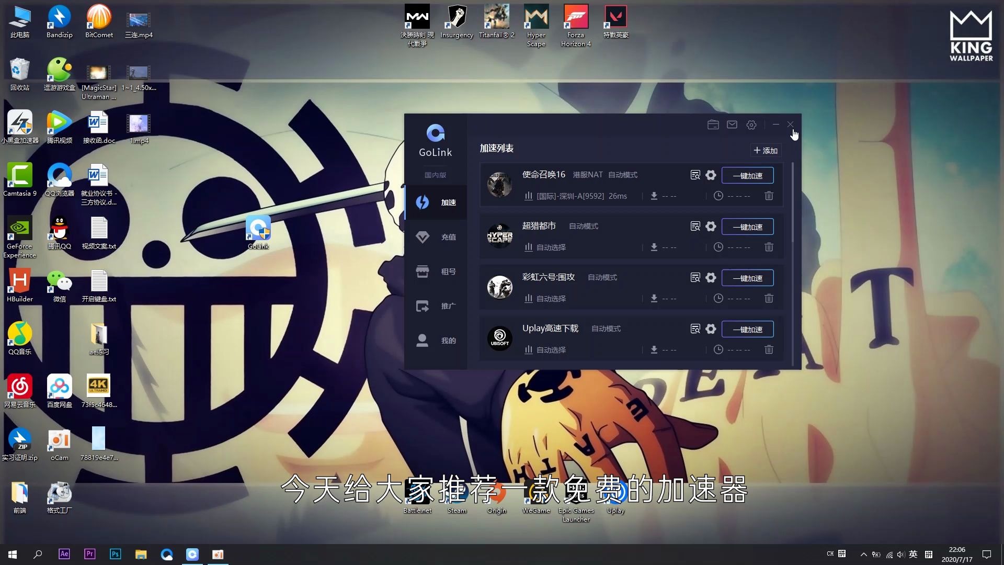Viewport: 1004px width, 565px height.
Task: Open settings gear for 超猎都市
Action: [x=711, y=227]
